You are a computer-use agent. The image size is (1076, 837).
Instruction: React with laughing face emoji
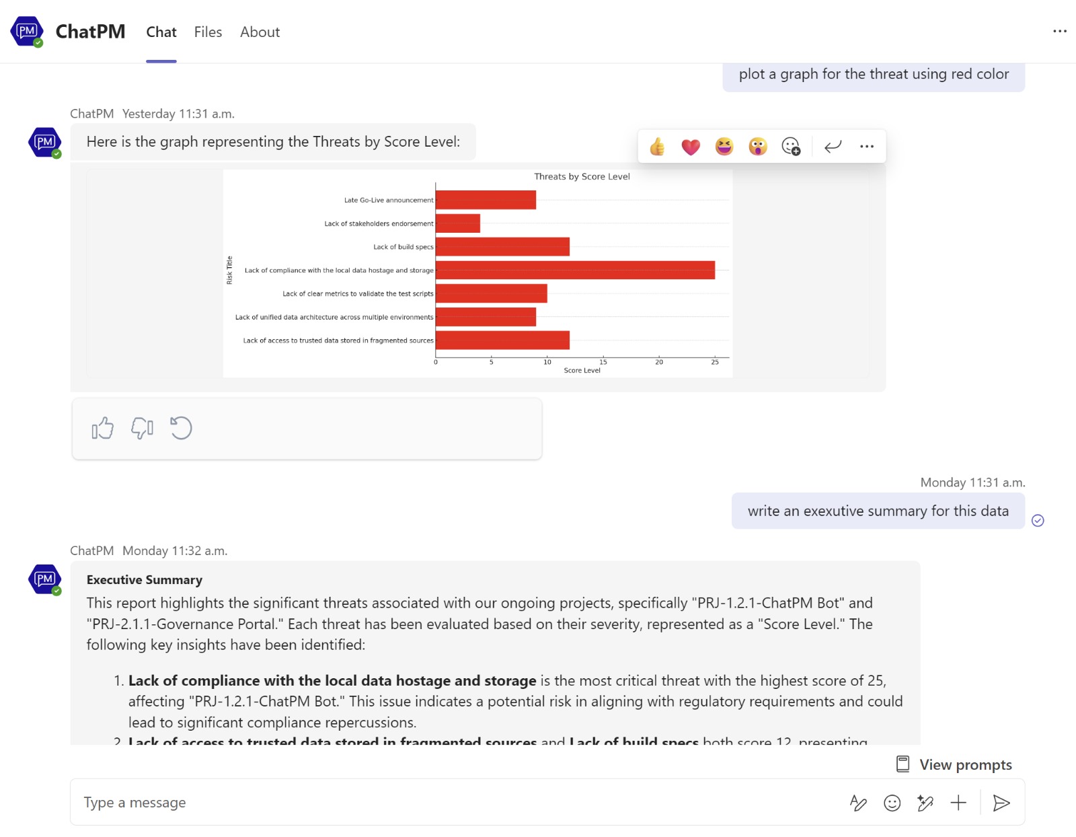tap(724, 147)
